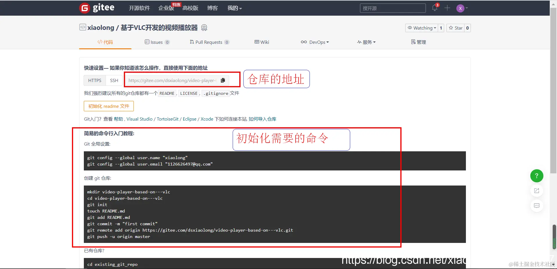The height and width of the screenshot is (269, 557).
Task: Open 开源软件 in the top navigation
Action: [139, 8]
